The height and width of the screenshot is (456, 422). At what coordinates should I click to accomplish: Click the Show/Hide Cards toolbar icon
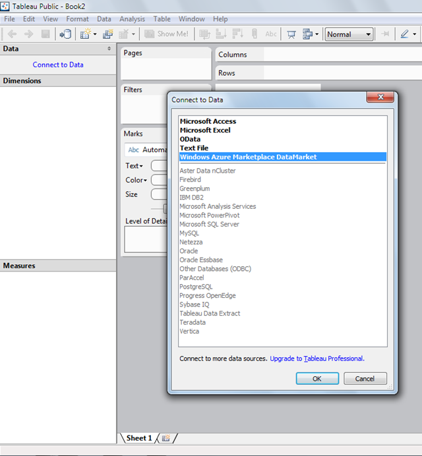(307, 34)
